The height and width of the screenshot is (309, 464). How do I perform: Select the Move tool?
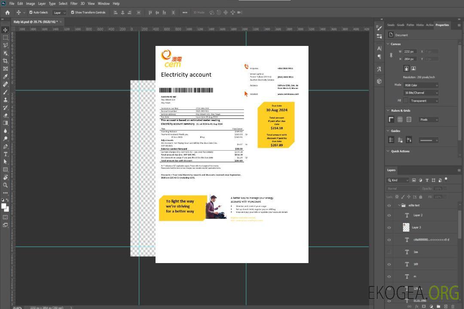click(5, 30)
